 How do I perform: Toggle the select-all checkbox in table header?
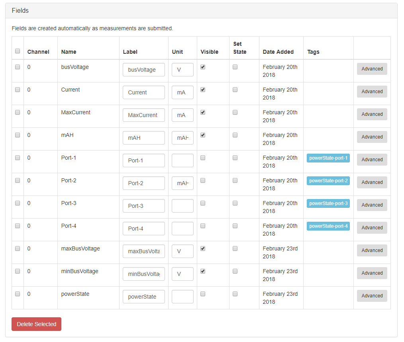pyautogui.click(x=18, y=51)
